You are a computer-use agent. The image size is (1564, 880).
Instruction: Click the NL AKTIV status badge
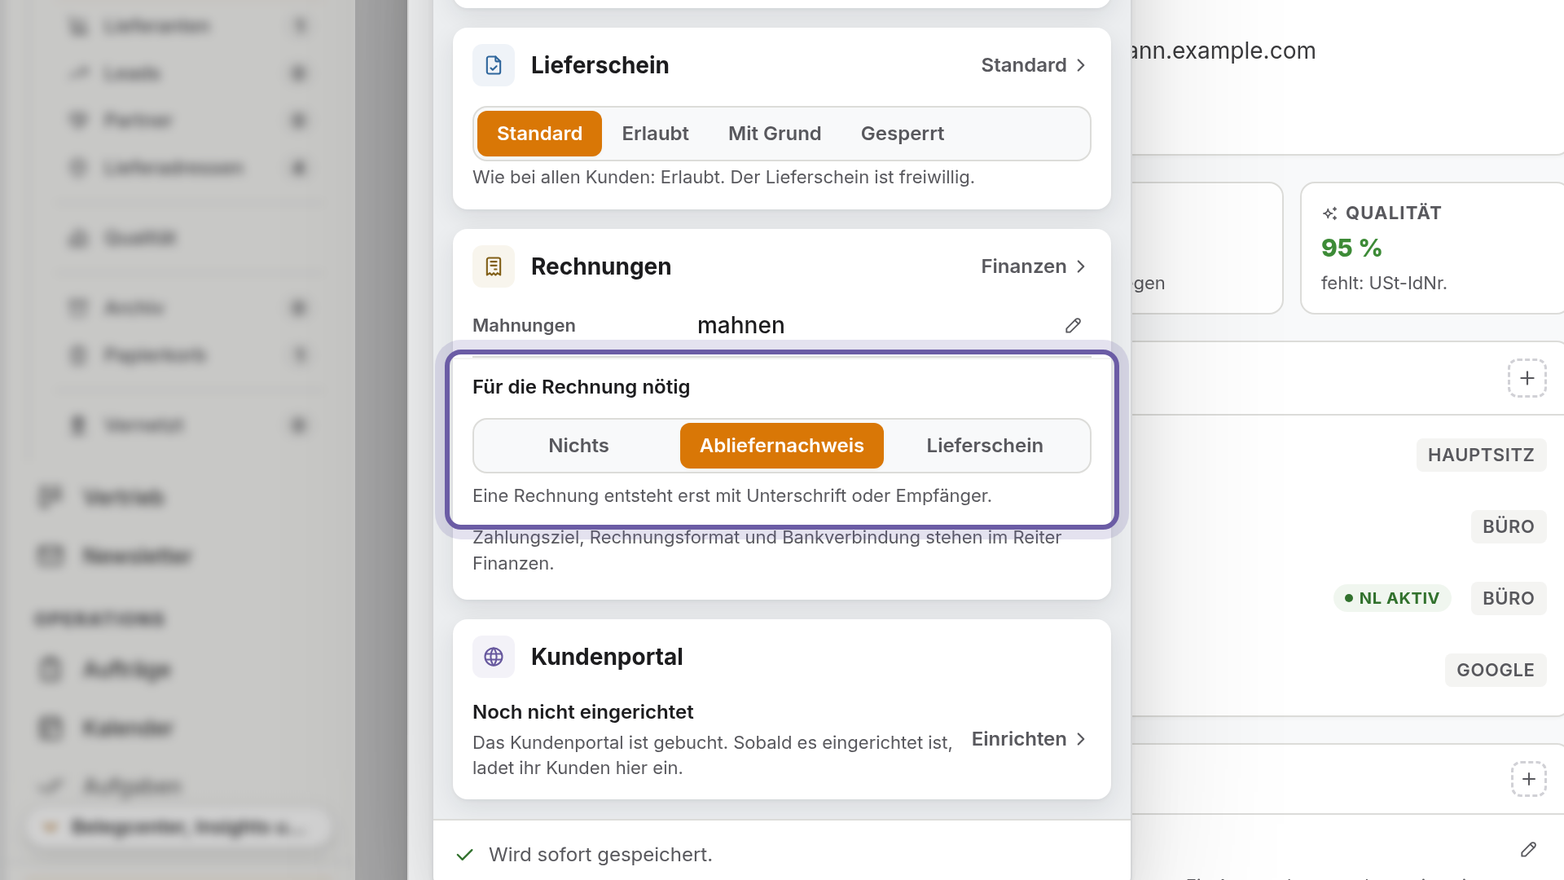pos(1392,598)
